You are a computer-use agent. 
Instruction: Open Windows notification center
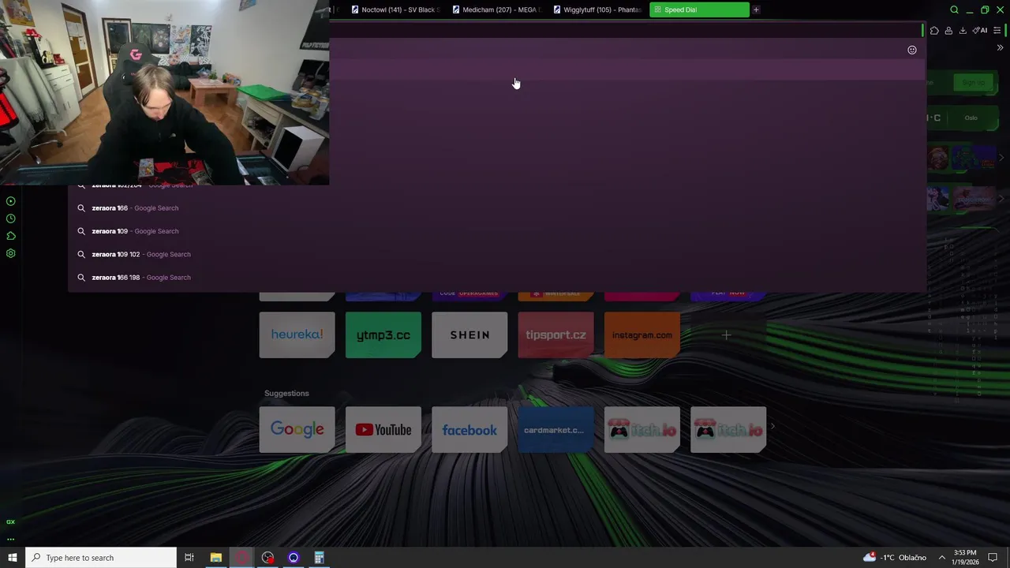[993, 558]
